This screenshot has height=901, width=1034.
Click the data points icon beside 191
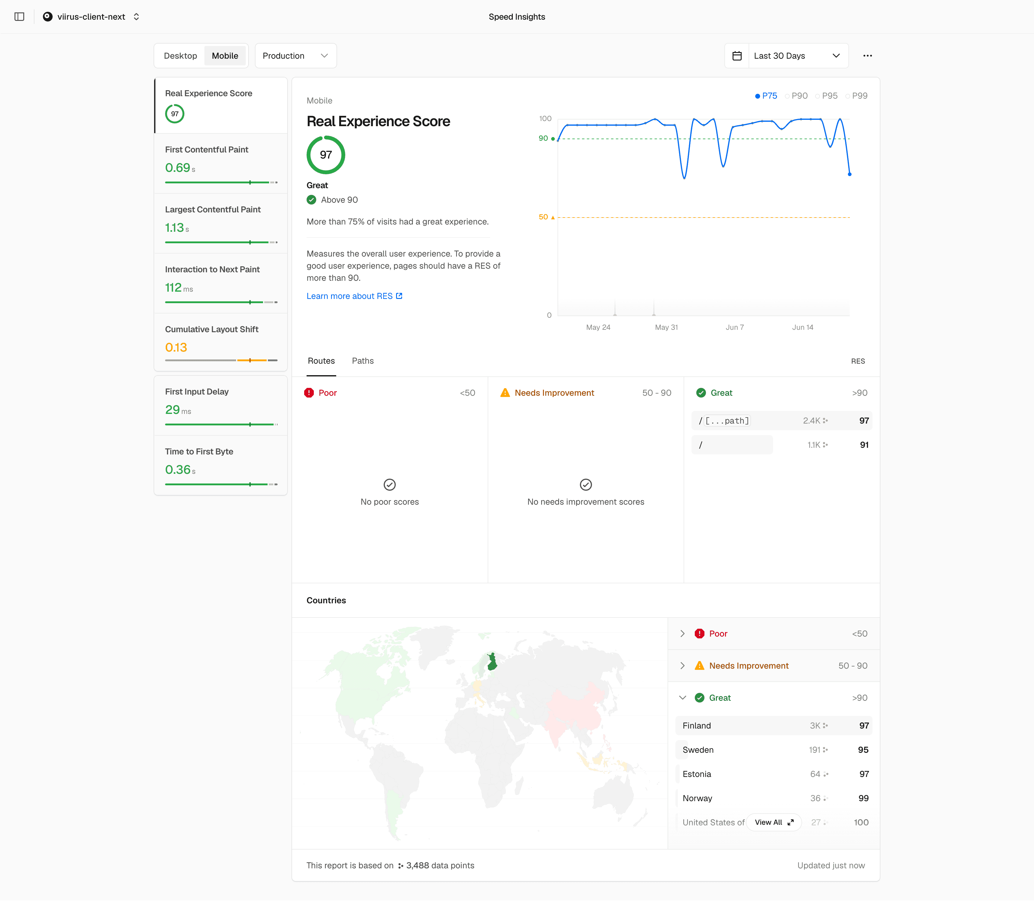click(825, 750)
